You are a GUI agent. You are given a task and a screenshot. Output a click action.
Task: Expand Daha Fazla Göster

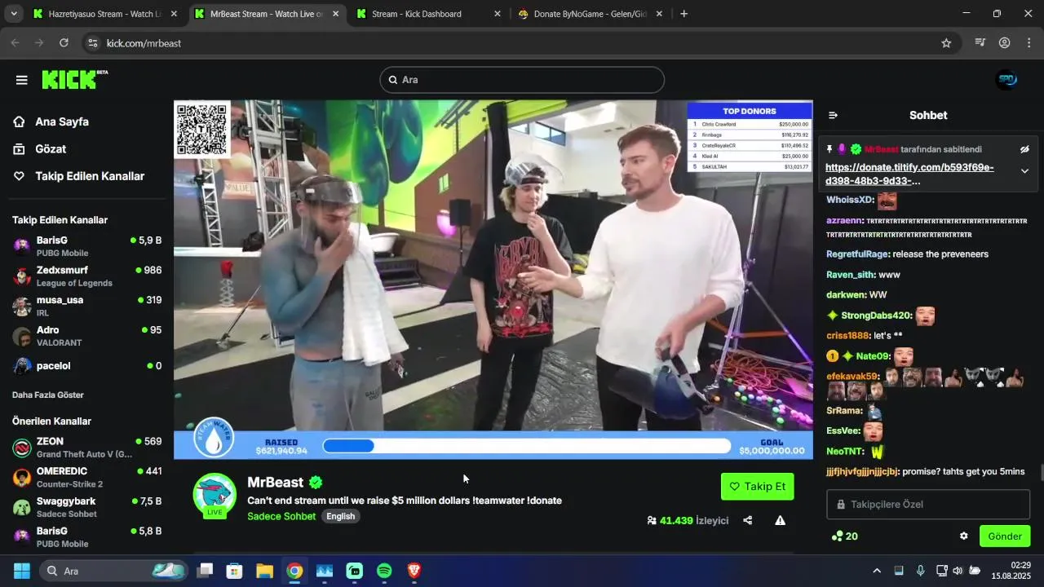click(48, 395)
